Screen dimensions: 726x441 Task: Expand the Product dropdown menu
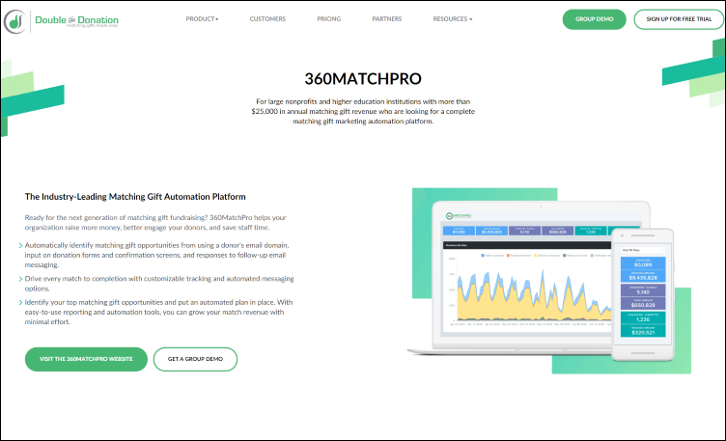(x=202, y=19)
